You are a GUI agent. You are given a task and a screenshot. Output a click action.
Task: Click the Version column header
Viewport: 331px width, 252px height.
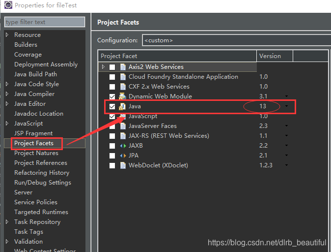275,56
